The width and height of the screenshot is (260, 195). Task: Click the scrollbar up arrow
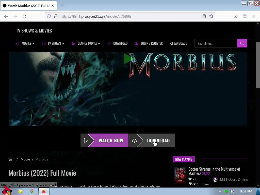tap(258, 24)
